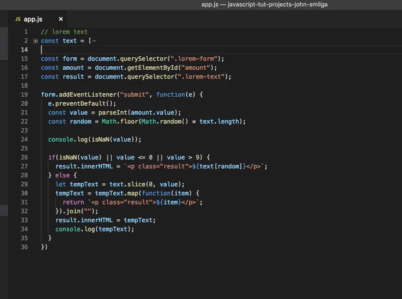Viewport: 402px width, 299px height.
Task: Click the 'return' keyword on line 31
Action: pos(73,202)
